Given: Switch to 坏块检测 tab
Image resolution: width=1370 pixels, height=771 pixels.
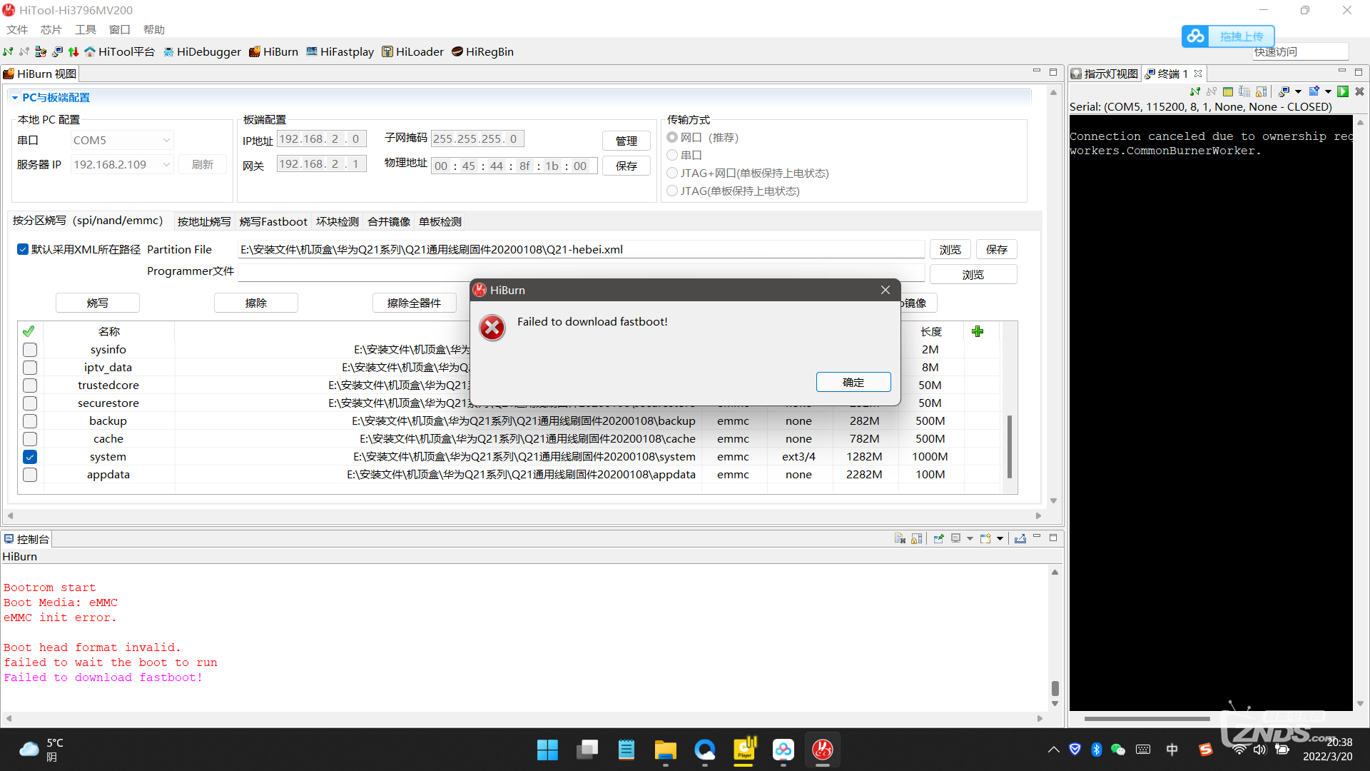Looking at the screenshot, I should tap(338, 221).
